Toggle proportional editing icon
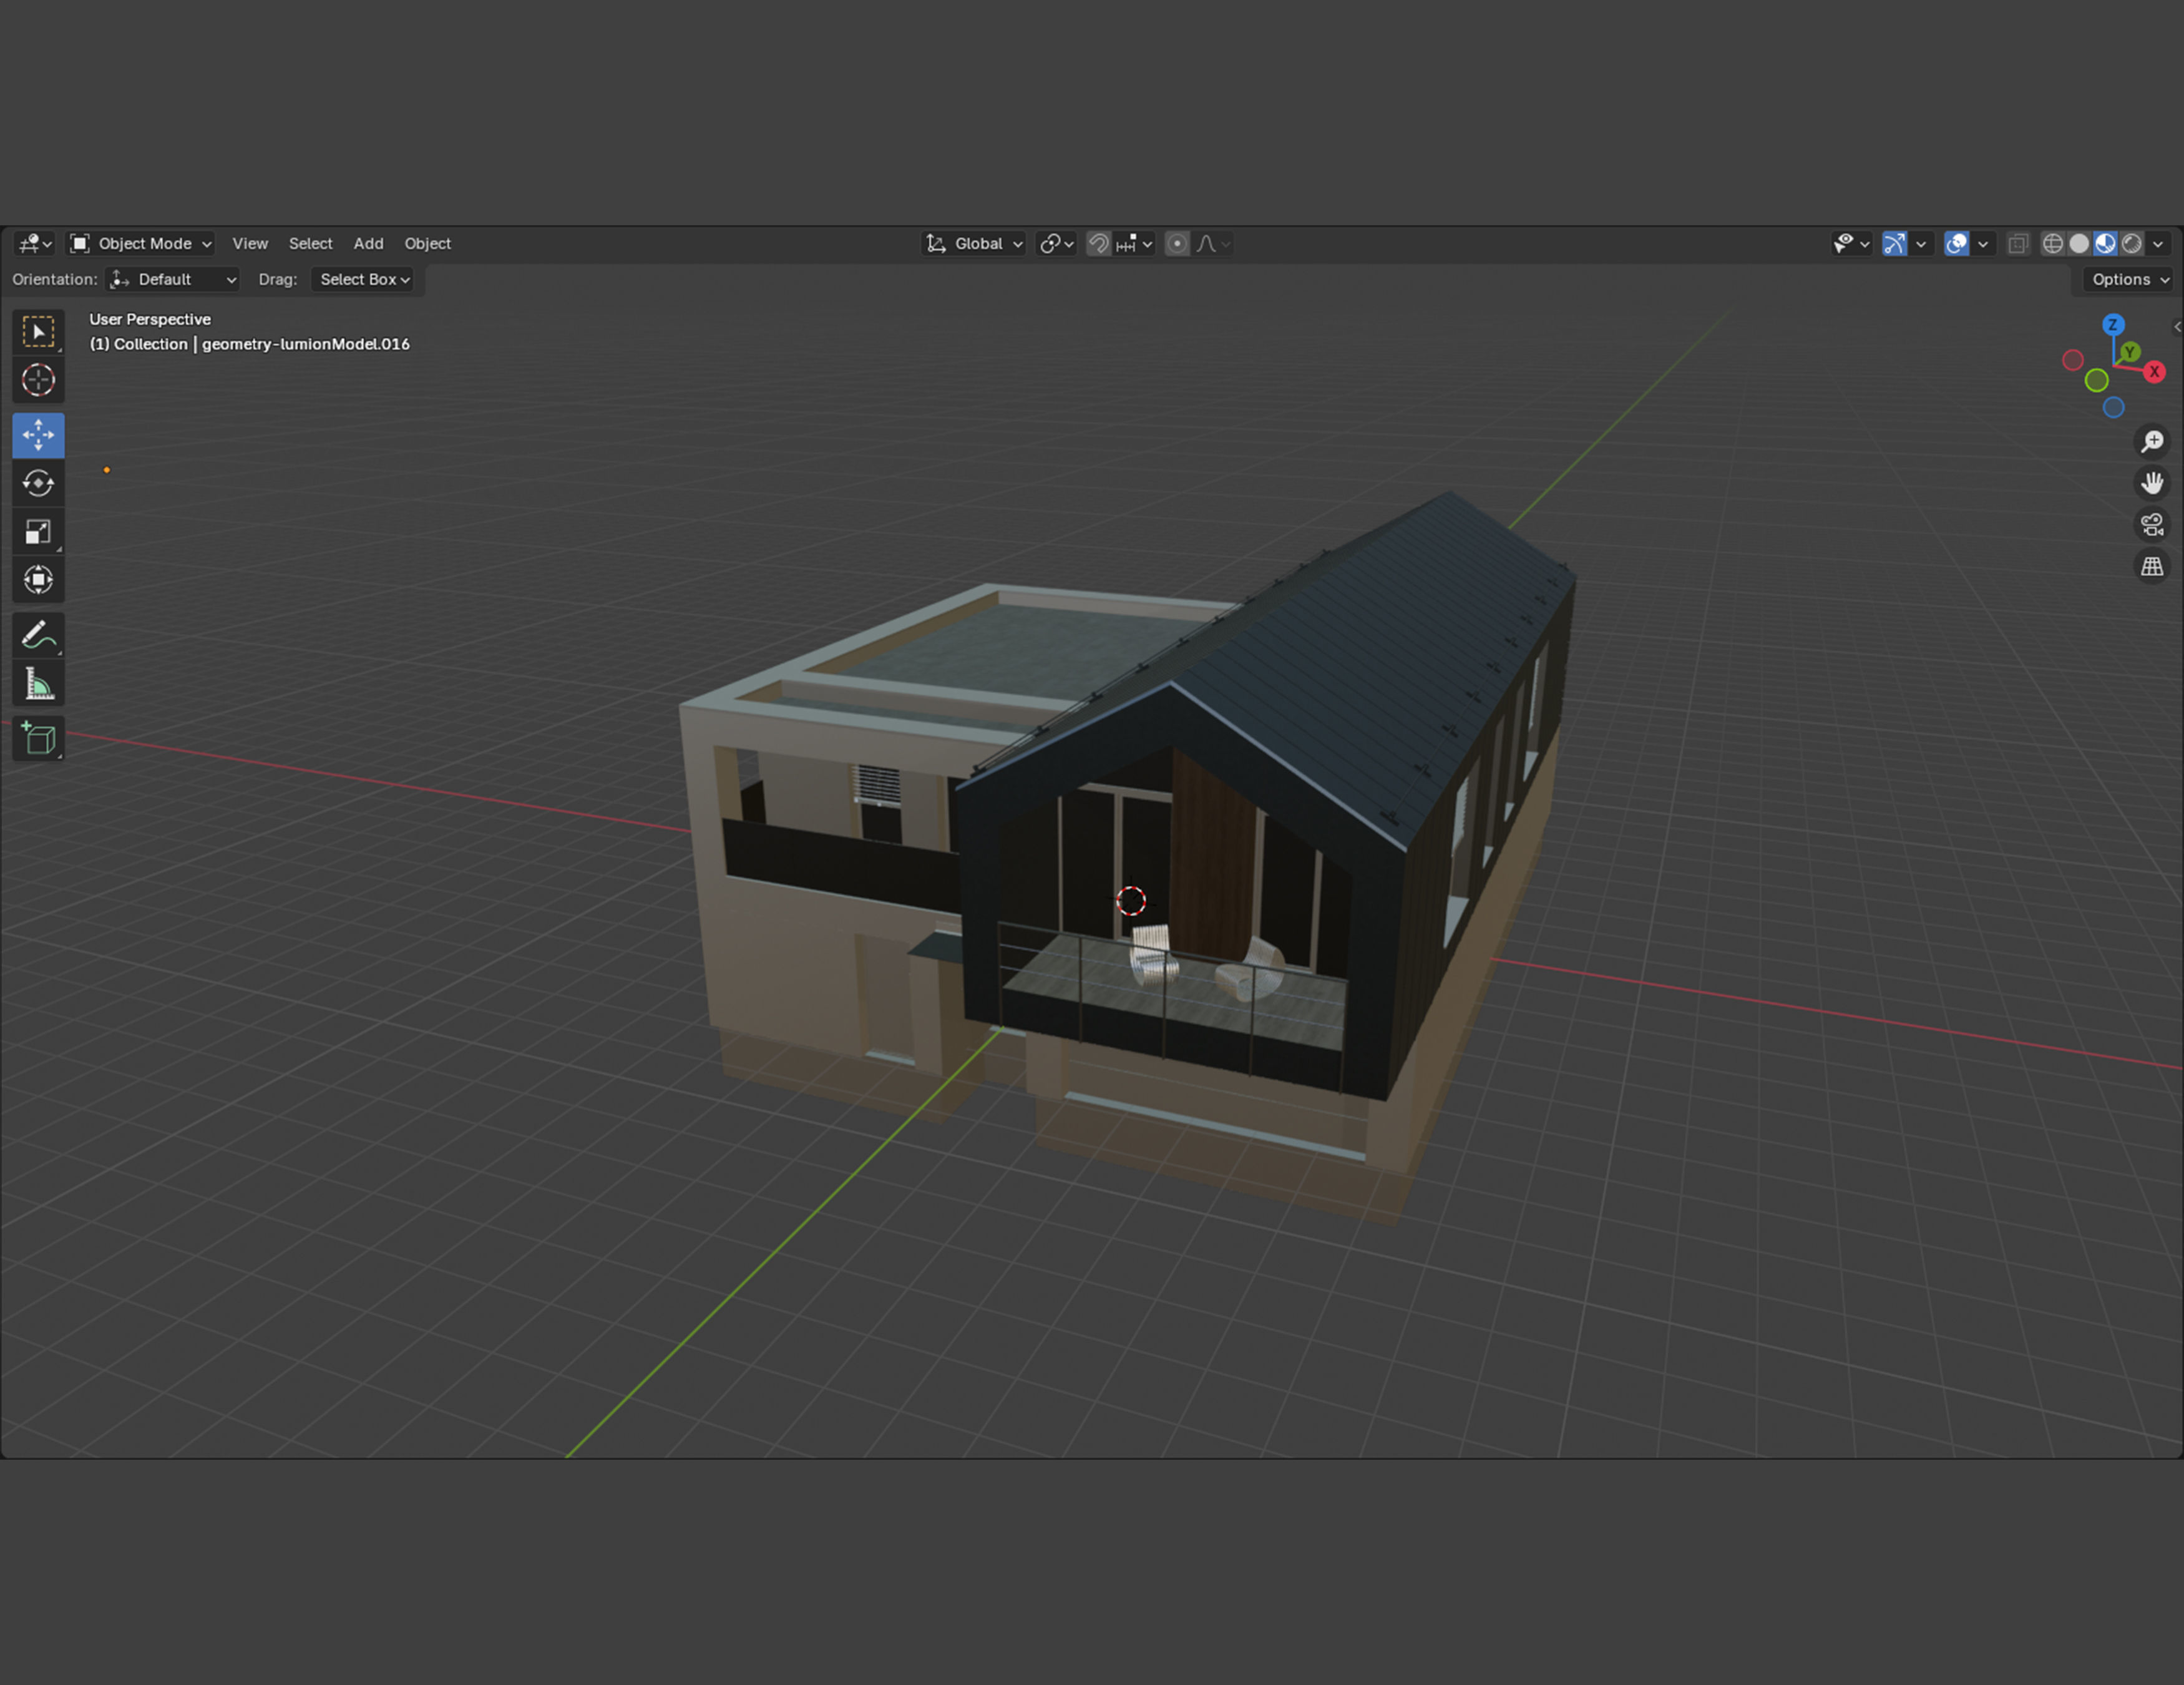 1177,244
